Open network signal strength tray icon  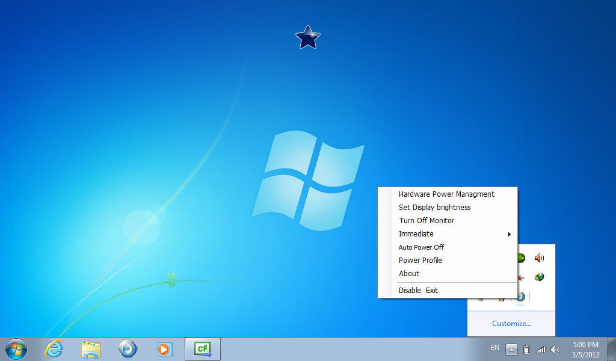tap(541, 349)
